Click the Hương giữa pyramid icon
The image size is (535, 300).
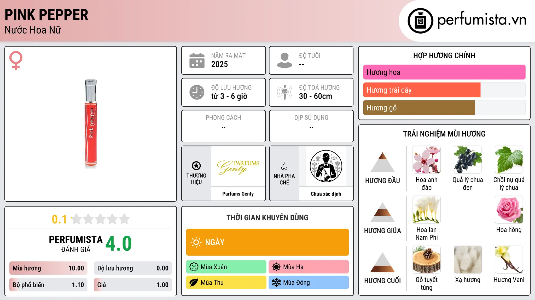pos(382,212)
